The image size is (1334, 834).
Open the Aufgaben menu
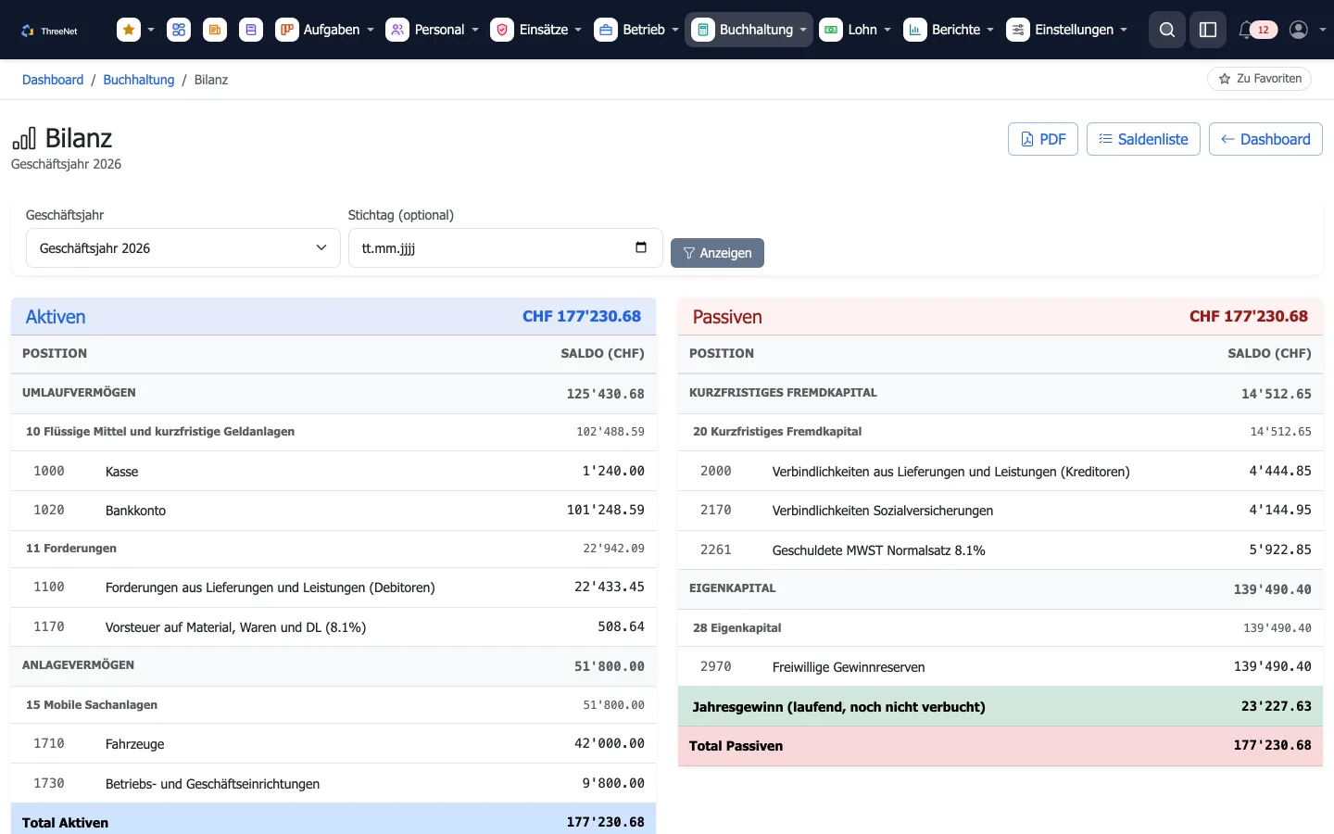tap(325, 30)
